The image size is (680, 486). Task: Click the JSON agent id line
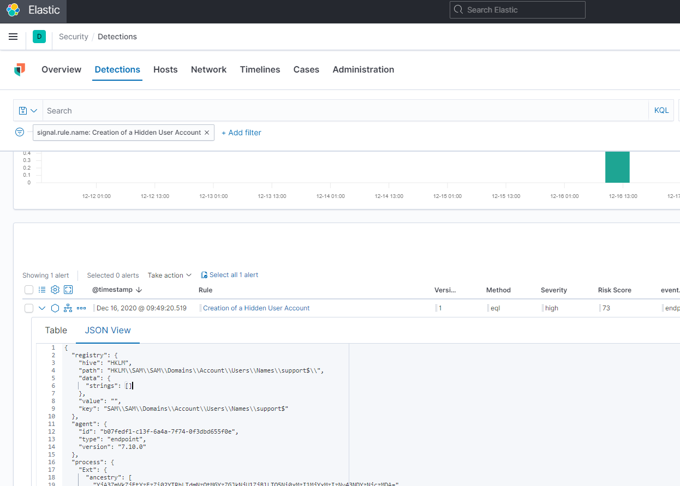[158, 431]
